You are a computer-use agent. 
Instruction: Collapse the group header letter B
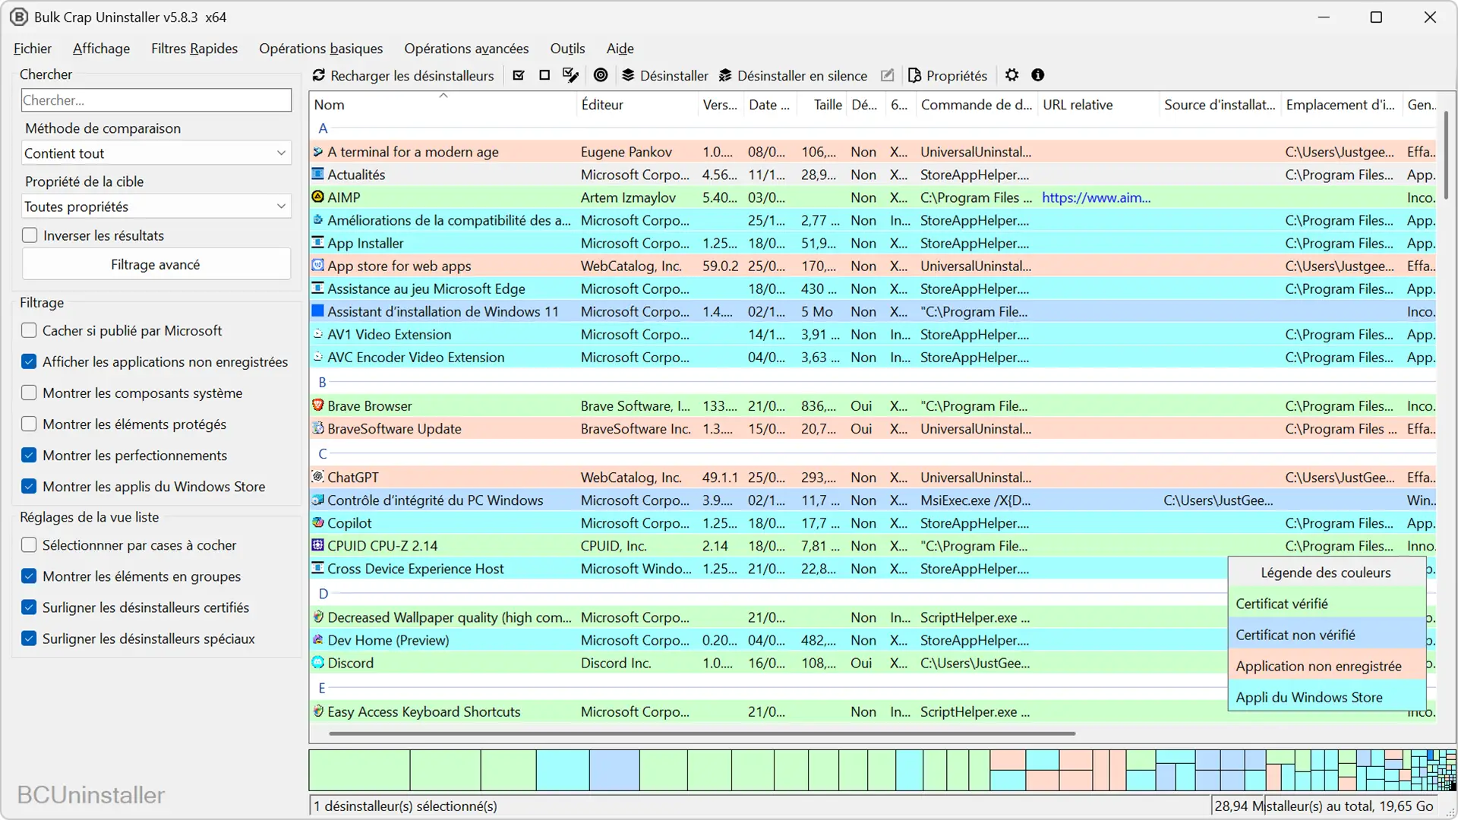click(x=322, y=382)
